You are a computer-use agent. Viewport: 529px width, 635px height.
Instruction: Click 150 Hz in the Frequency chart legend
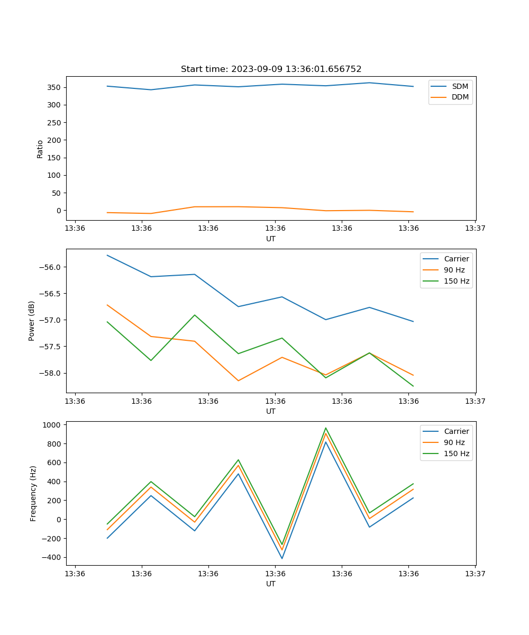[456, 453]
